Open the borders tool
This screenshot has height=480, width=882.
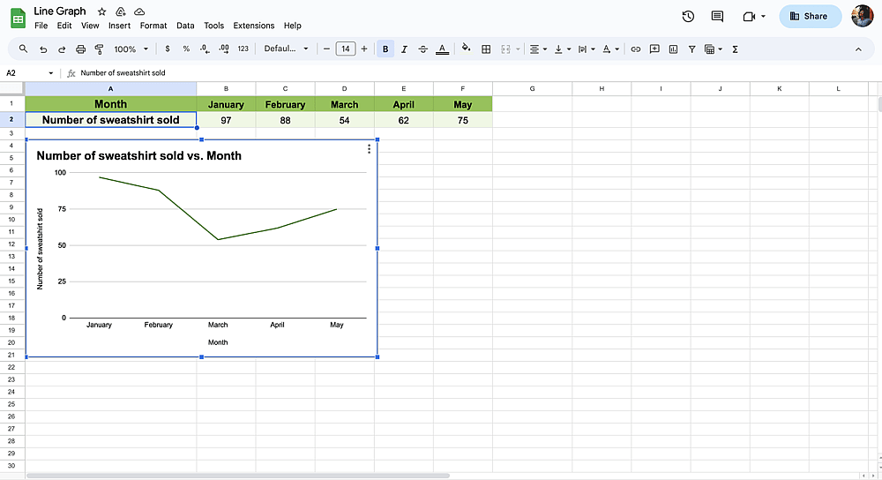(x=486, y=49)
